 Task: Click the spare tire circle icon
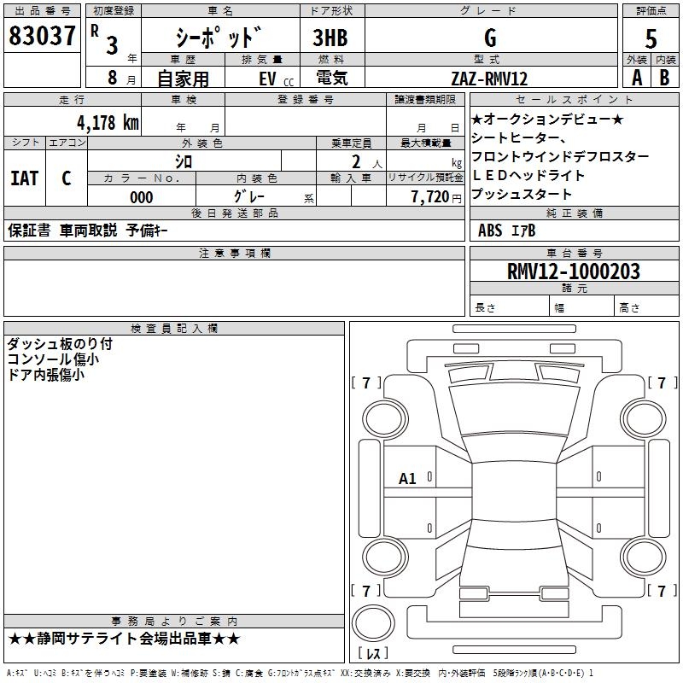coord(373,623)
